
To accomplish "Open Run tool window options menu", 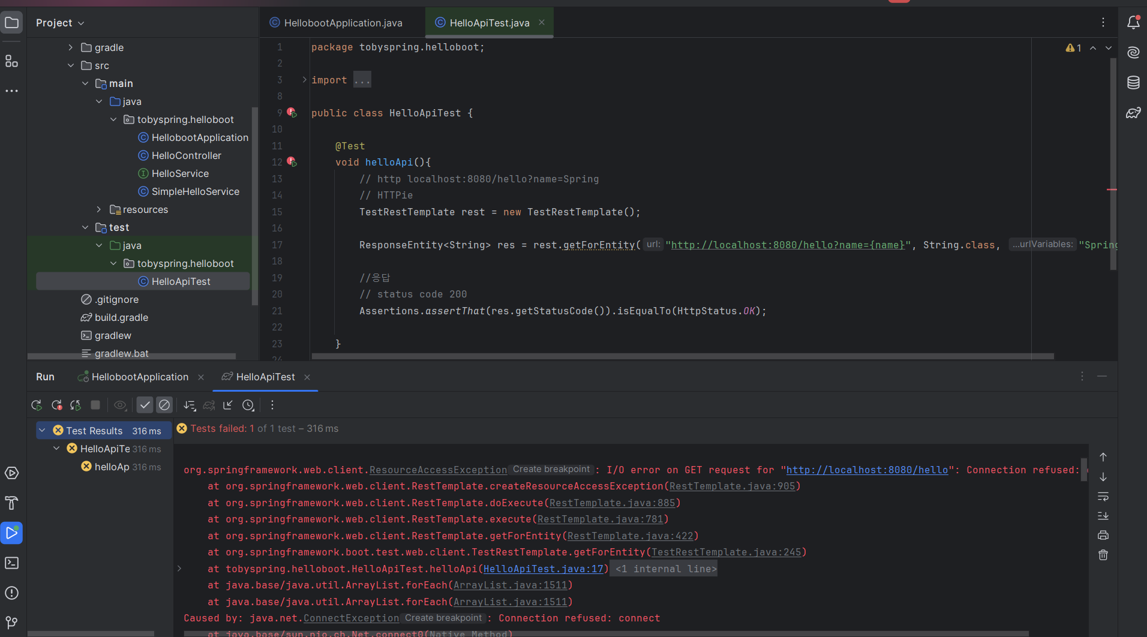I will [1082, 376].
